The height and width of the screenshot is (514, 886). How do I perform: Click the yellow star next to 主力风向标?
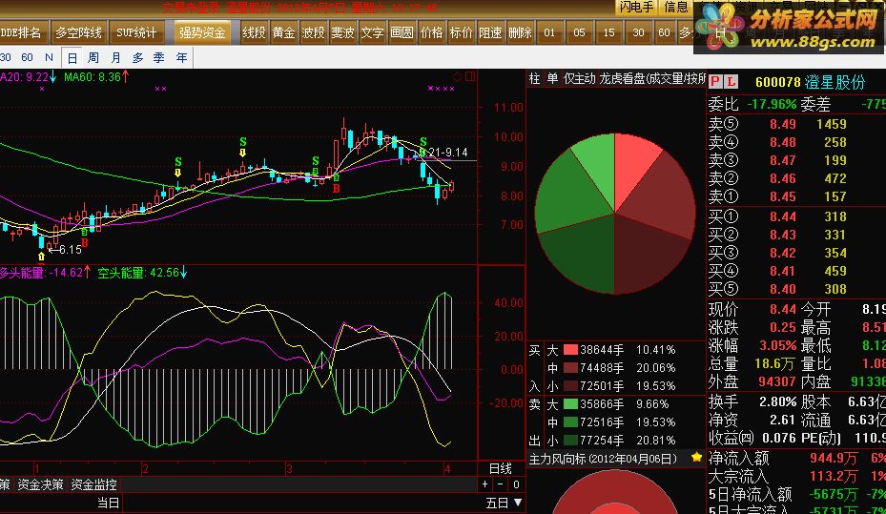coord(696,457)
